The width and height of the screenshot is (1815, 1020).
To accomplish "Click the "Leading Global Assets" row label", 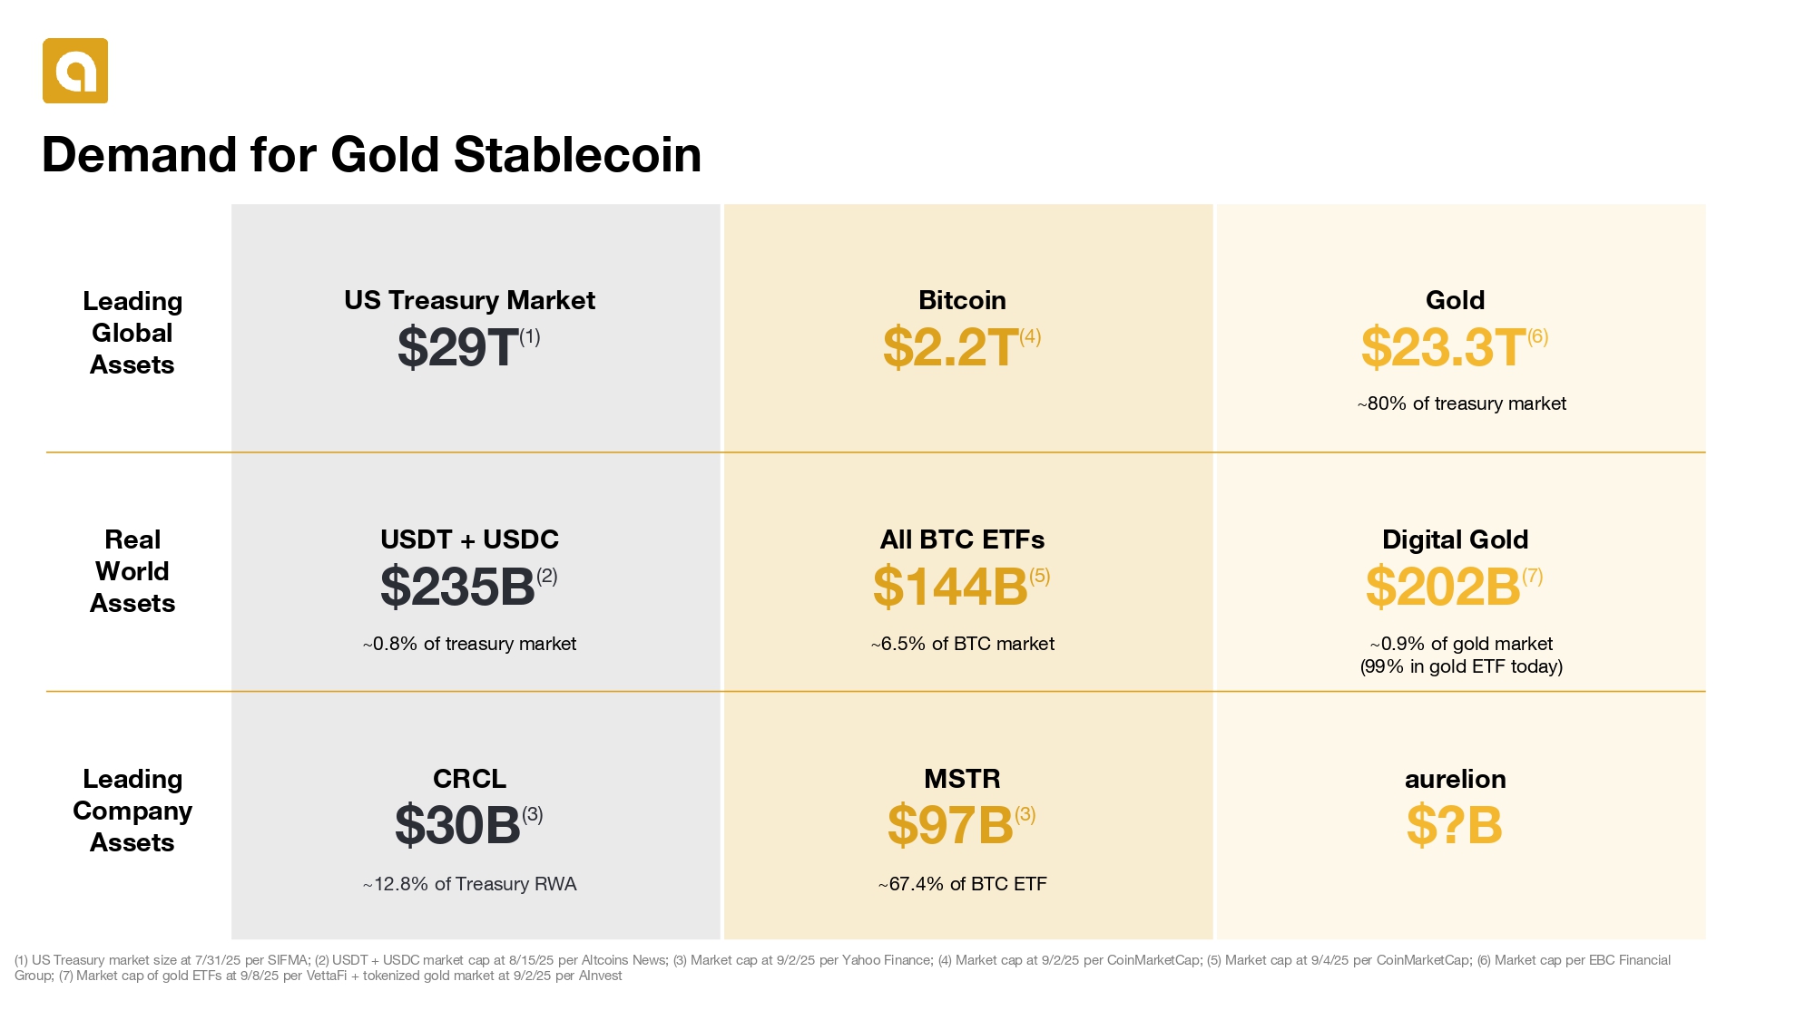I will pyautogui.click(x=132, y=333).
